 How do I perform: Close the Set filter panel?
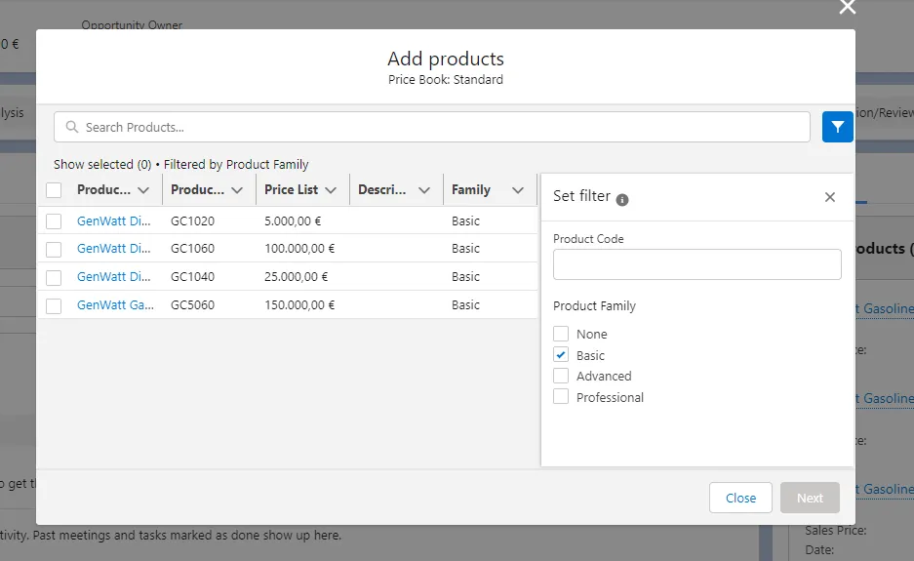829,197
